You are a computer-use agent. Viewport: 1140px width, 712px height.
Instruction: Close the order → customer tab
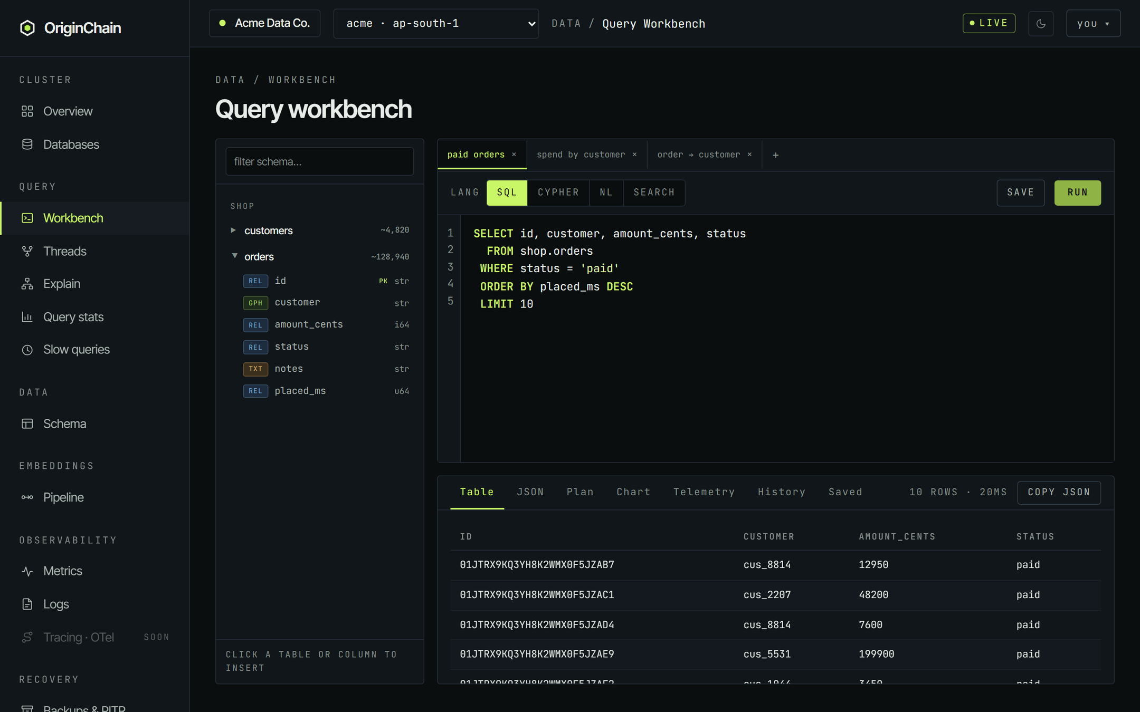click(x=749, y=155)
